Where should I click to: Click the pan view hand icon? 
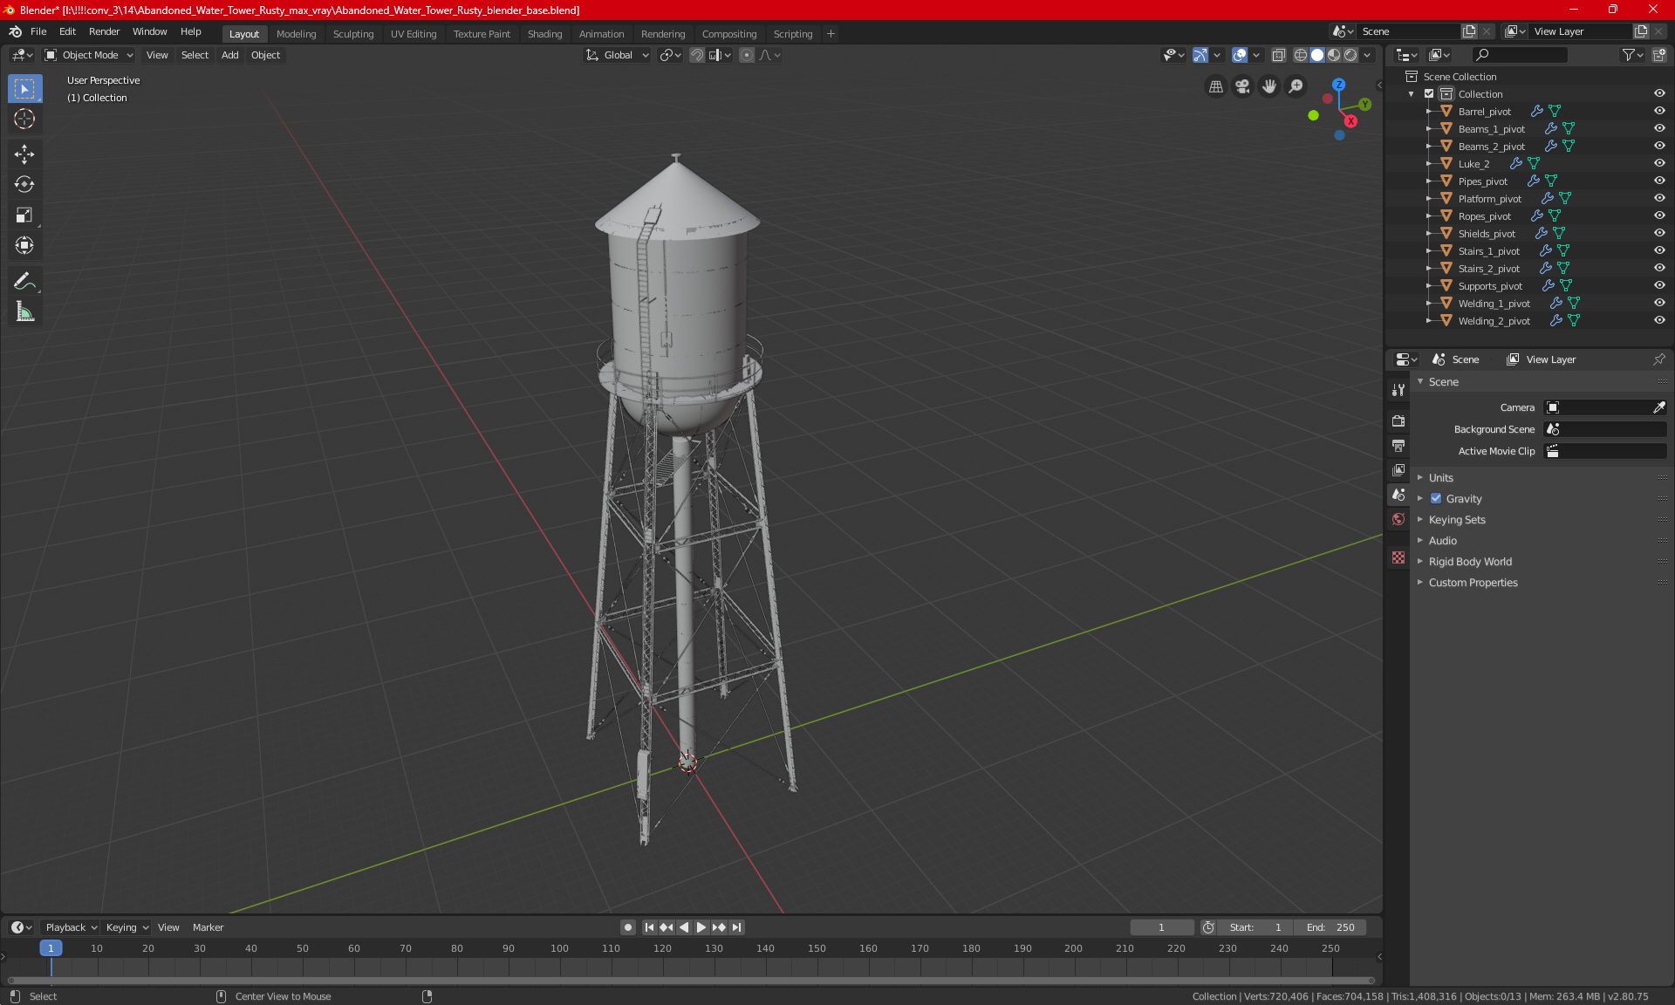[x=1269, y=86]
